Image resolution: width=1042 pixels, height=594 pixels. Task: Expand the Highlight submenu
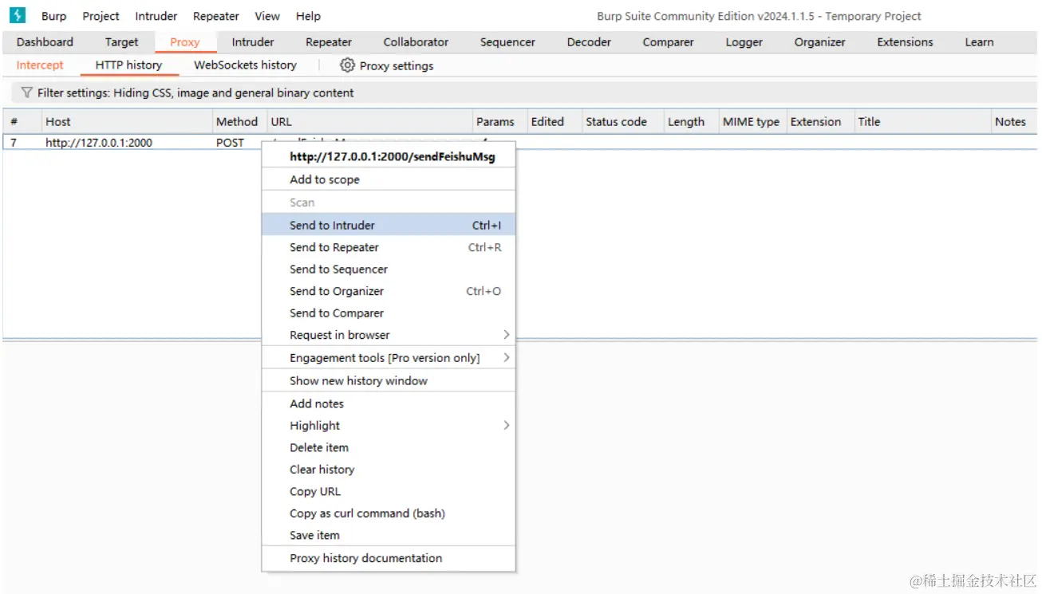pyautogui.click(x=389, y=426)
